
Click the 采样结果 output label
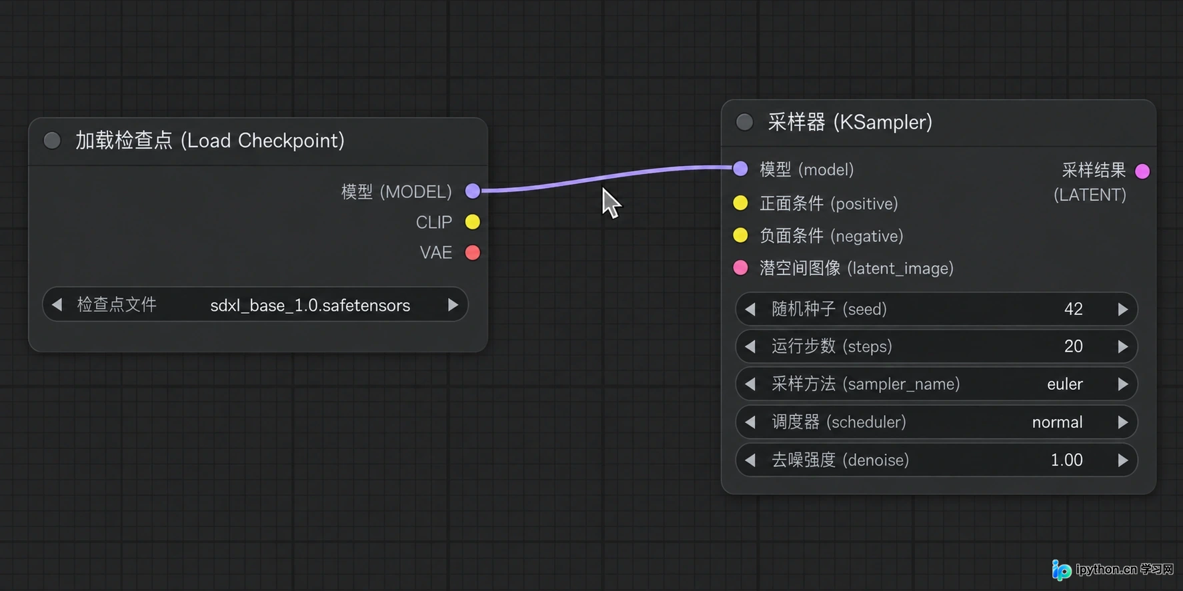coord(1094,171)
